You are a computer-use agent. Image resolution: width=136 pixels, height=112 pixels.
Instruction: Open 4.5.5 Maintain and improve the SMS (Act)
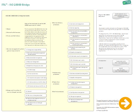pos(36,86)
